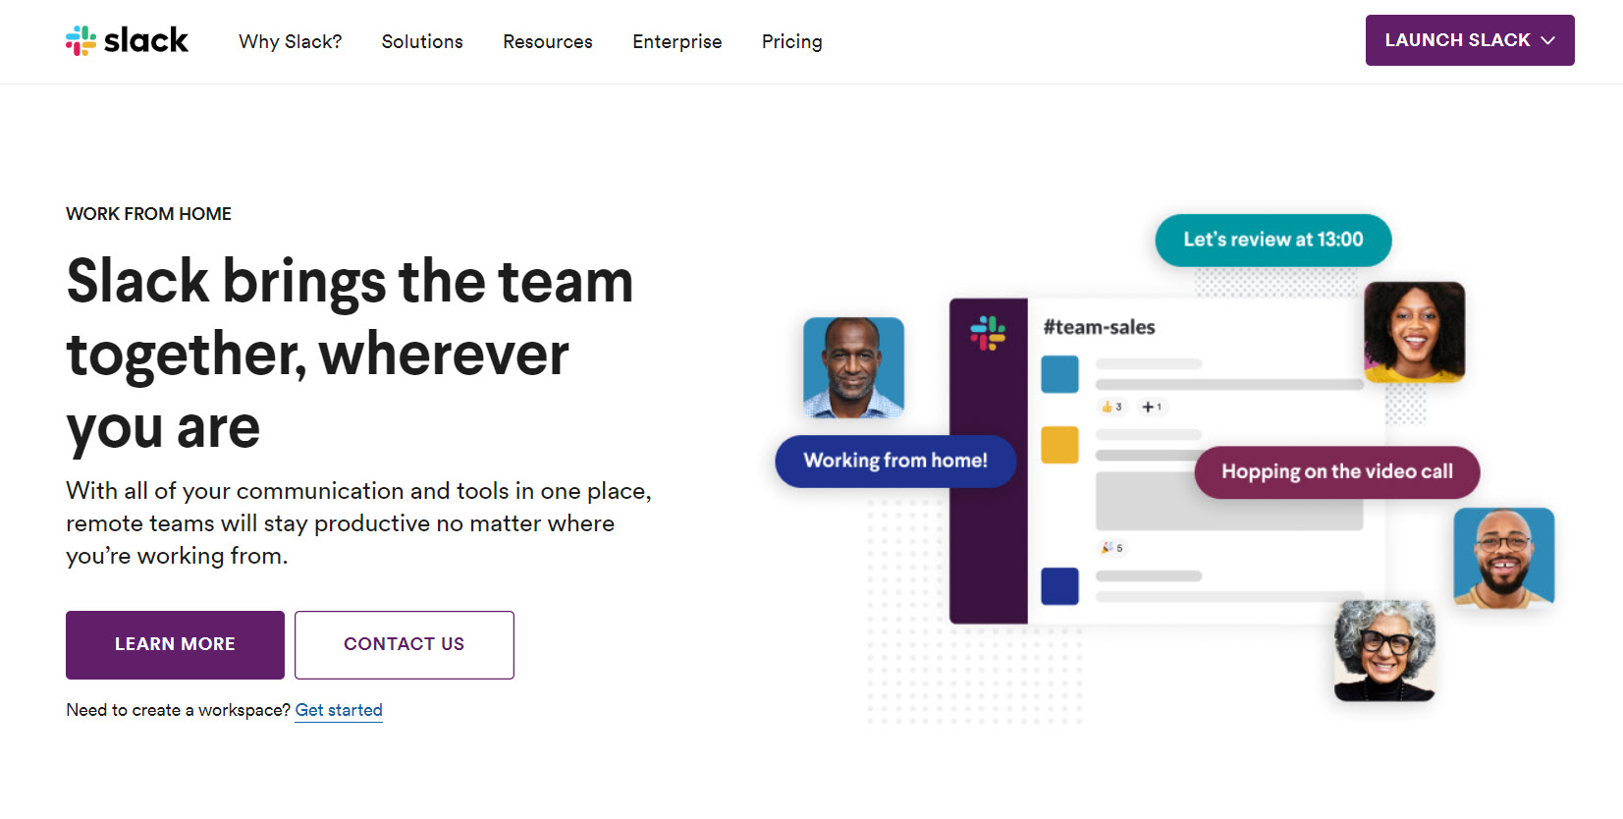Click the plus 1 reaction badge
The width and height of the screenshot is (1623, 819).
[1152, 407]
